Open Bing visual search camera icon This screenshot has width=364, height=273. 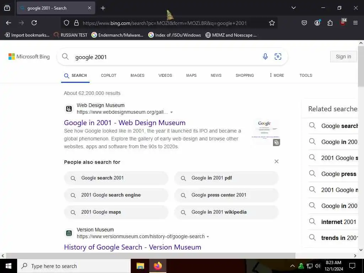pyautogui.click(x=278, y=57)
